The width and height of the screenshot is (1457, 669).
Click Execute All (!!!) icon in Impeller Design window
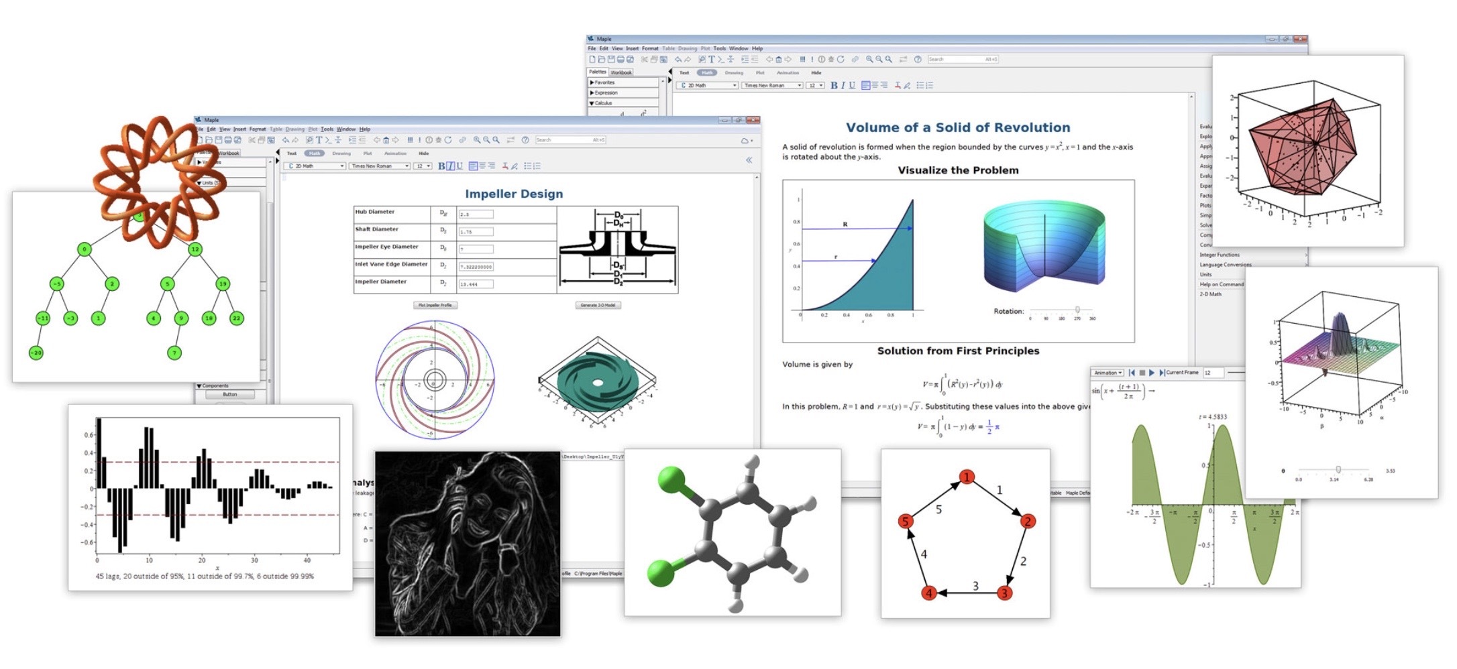click(x=410, y=140)
